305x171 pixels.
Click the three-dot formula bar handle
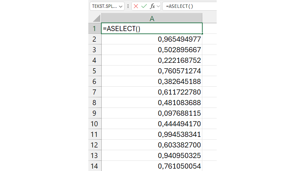tap(128, 6)
